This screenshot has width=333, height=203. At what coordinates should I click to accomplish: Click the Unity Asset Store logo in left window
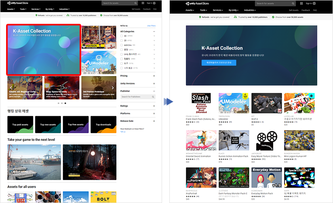coord(18,3)
